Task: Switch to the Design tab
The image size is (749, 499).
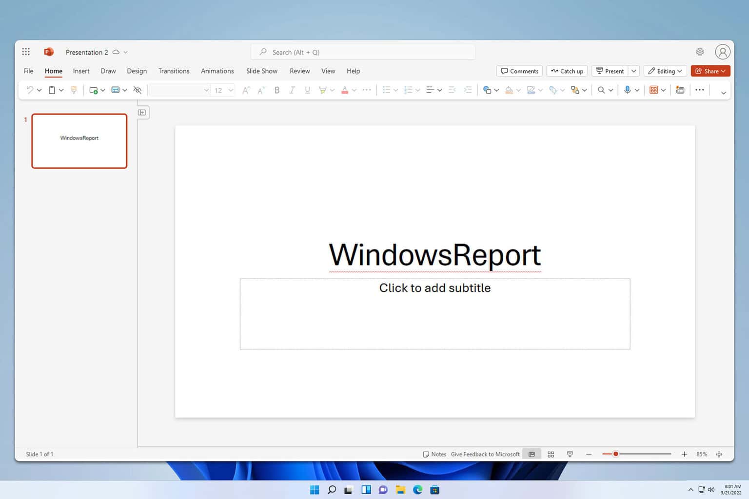Action: (137, 71)
